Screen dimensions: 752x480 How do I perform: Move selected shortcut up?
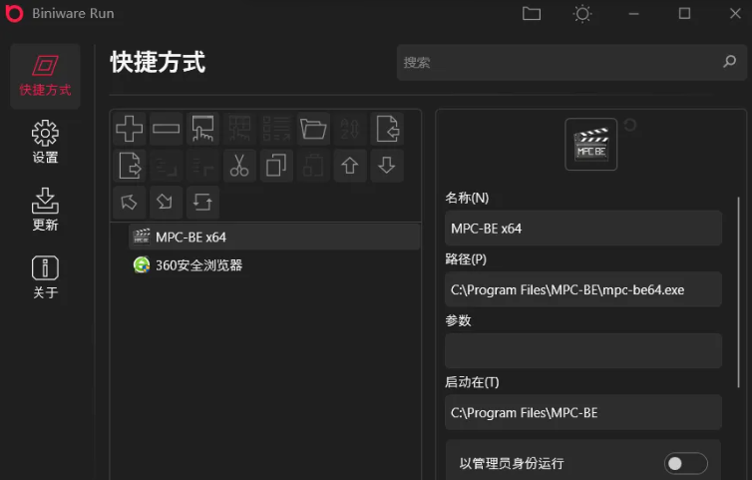(x=350, y=166)
